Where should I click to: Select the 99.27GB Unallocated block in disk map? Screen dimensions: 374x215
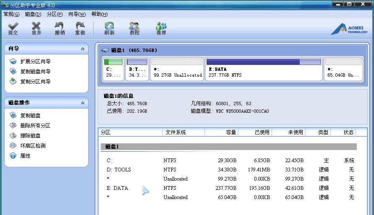click(x=177, y=69)
